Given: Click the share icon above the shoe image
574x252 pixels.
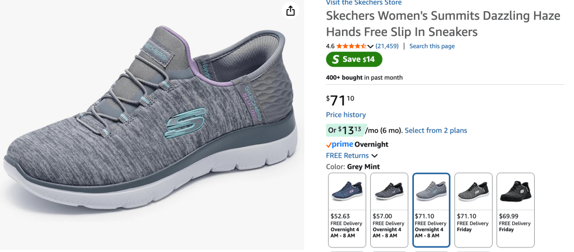Looking at the screenshot, I should pyautogui.click(x=290, y=11).
